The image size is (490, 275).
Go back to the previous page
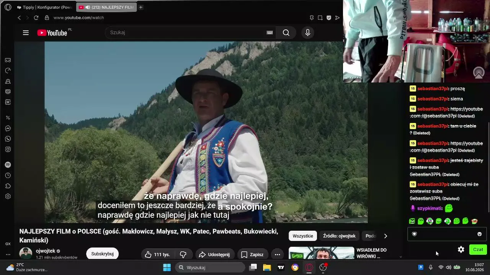click(19, 18)
